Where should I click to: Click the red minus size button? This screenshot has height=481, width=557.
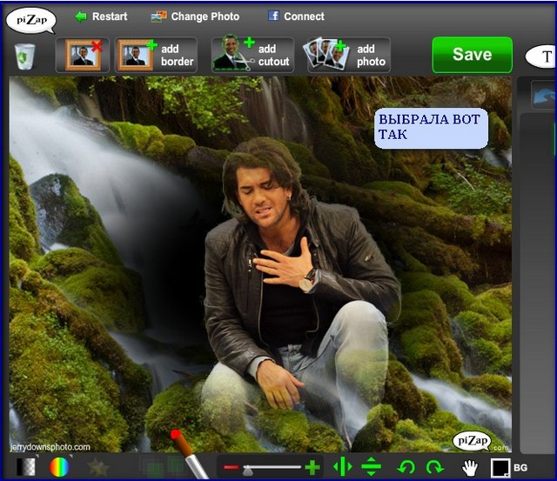231,467
